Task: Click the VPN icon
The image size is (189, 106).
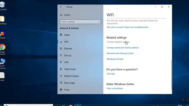Action: coord(61,62)
